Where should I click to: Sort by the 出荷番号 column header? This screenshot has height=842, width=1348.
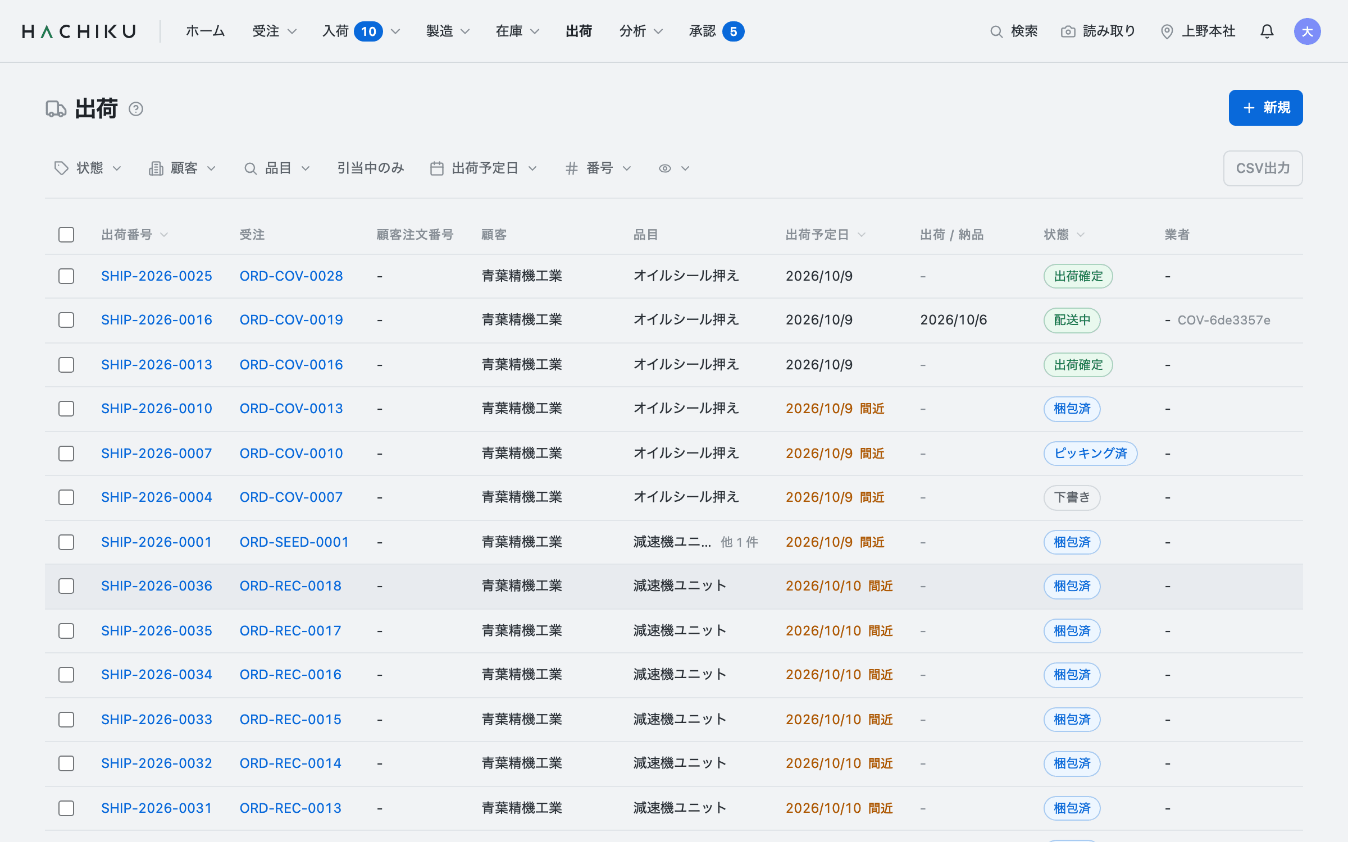(x=135, y=235)
